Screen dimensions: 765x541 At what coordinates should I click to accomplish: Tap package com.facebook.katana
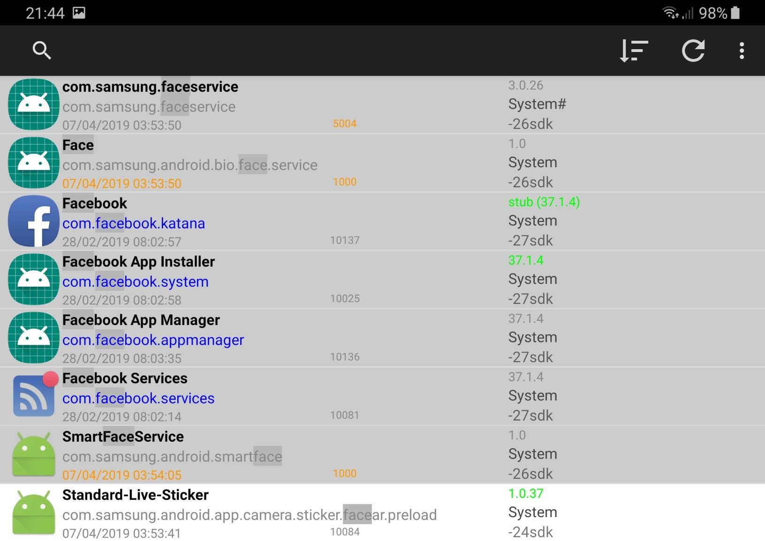pyautogui.click(x=134, y=223)
